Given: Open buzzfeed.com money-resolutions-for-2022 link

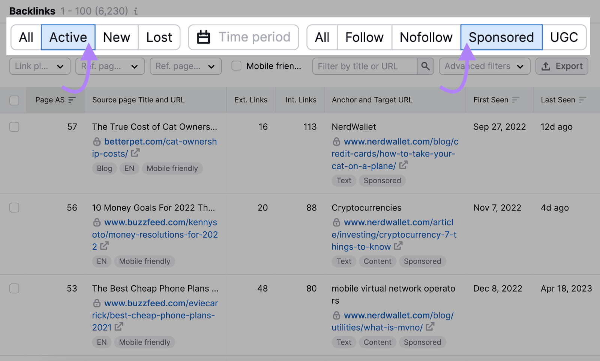Looking at the screenshot, I should coord(155,234).
